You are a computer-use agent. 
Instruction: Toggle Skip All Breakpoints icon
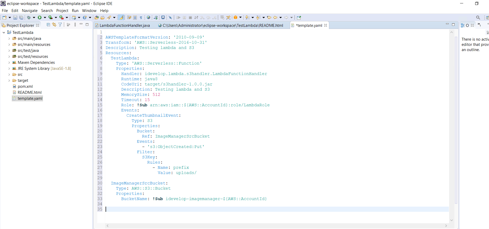[170, 17]
